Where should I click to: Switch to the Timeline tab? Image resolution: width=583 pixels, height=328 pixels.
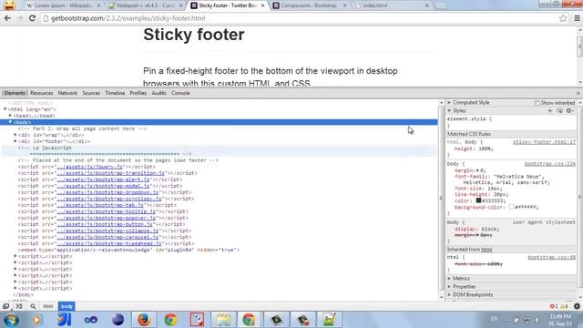tap(115, 93)
